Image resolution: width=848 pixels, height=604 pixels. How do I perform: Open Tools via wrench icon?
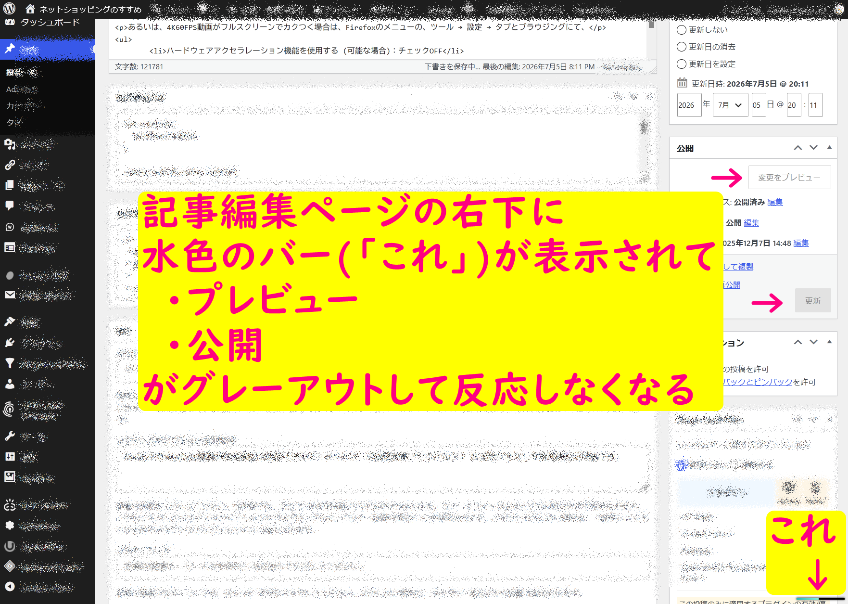click(10, 436)
